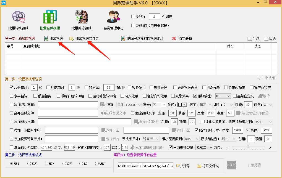Click the gray 开始剪辑 scissors icon
The image size is (282, 178).
(232, 165)
